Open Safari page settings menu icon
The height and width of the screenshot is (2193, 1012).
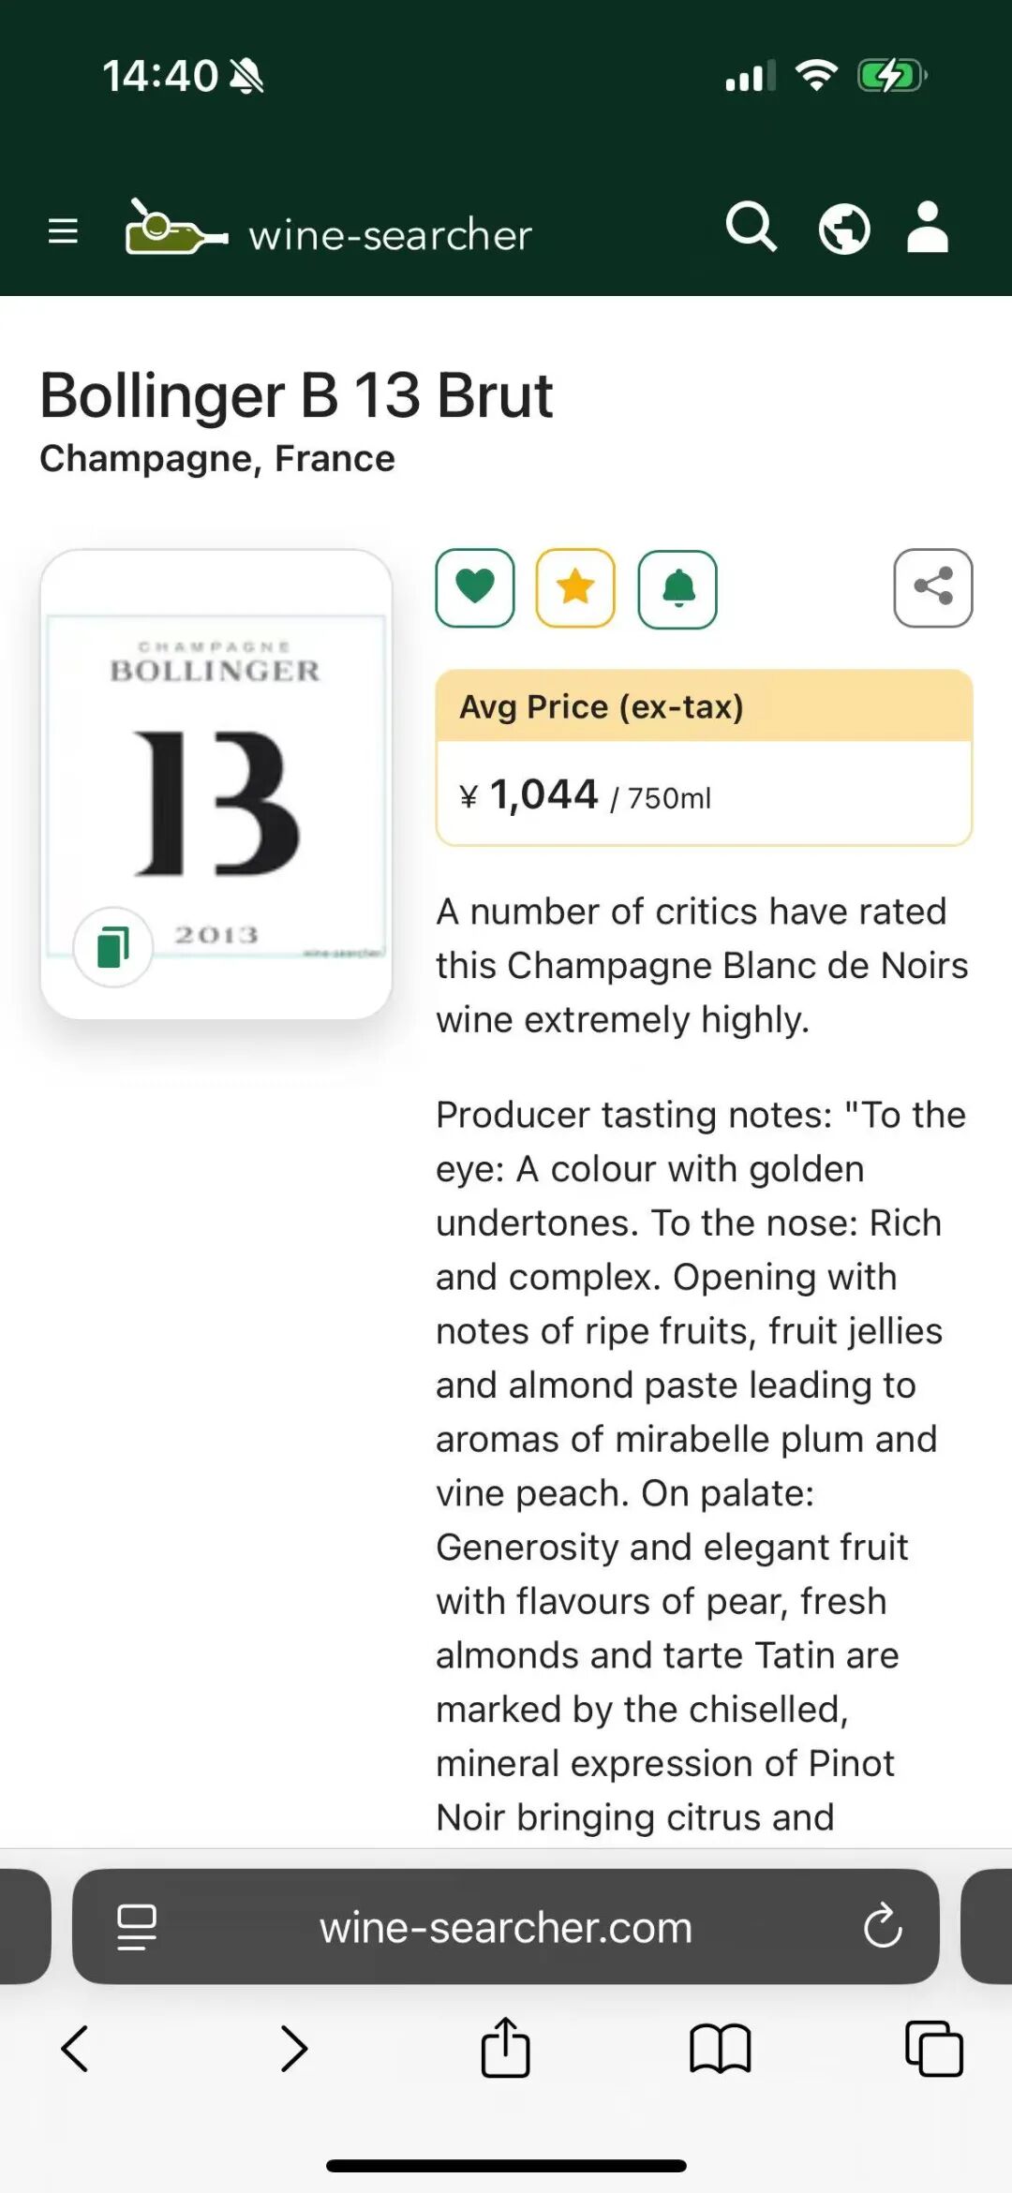(137, 1927)
